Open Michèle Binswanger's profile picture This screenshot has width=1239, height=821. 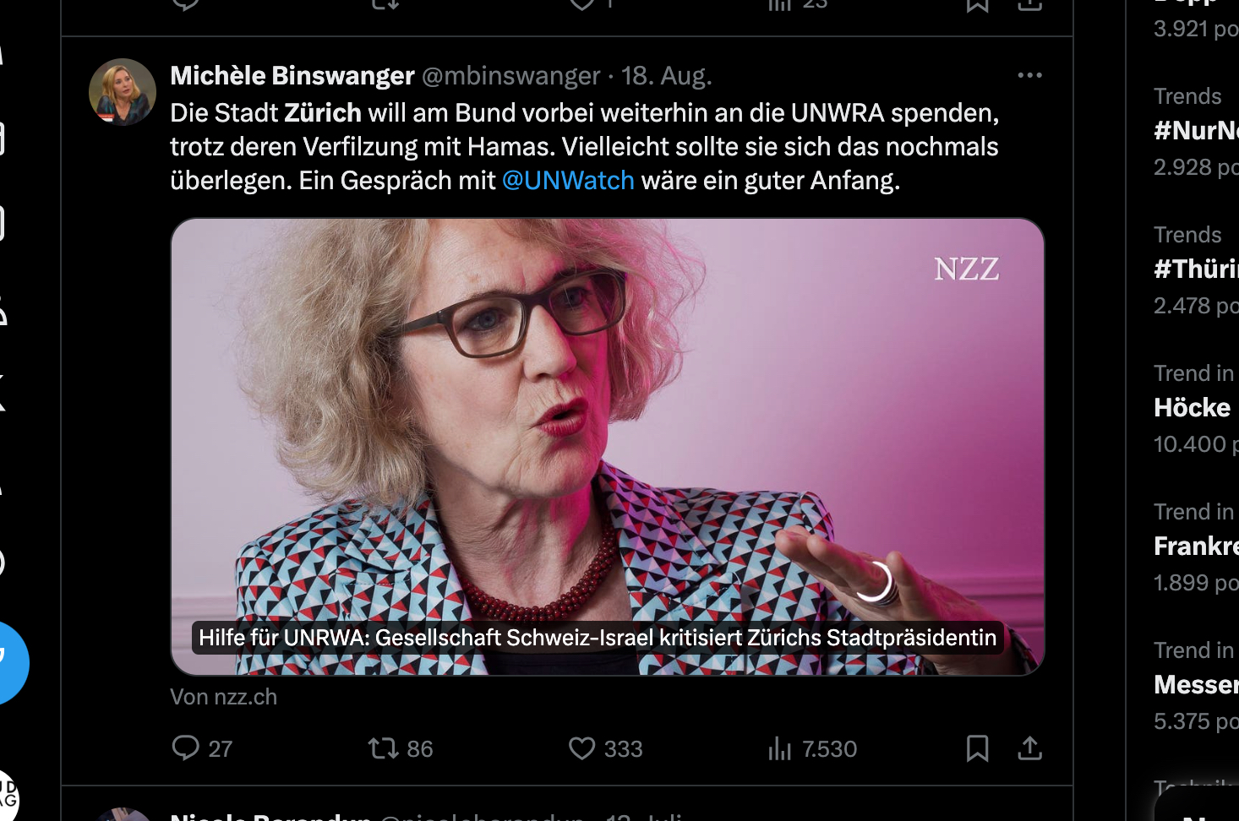click(x=123, y=92)
